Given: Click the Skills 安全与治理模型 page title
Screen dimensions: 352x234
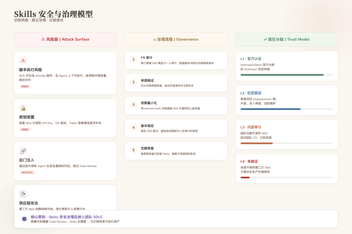Looking at the screenshot, I should pyautogui.click(x=53, y=14).
